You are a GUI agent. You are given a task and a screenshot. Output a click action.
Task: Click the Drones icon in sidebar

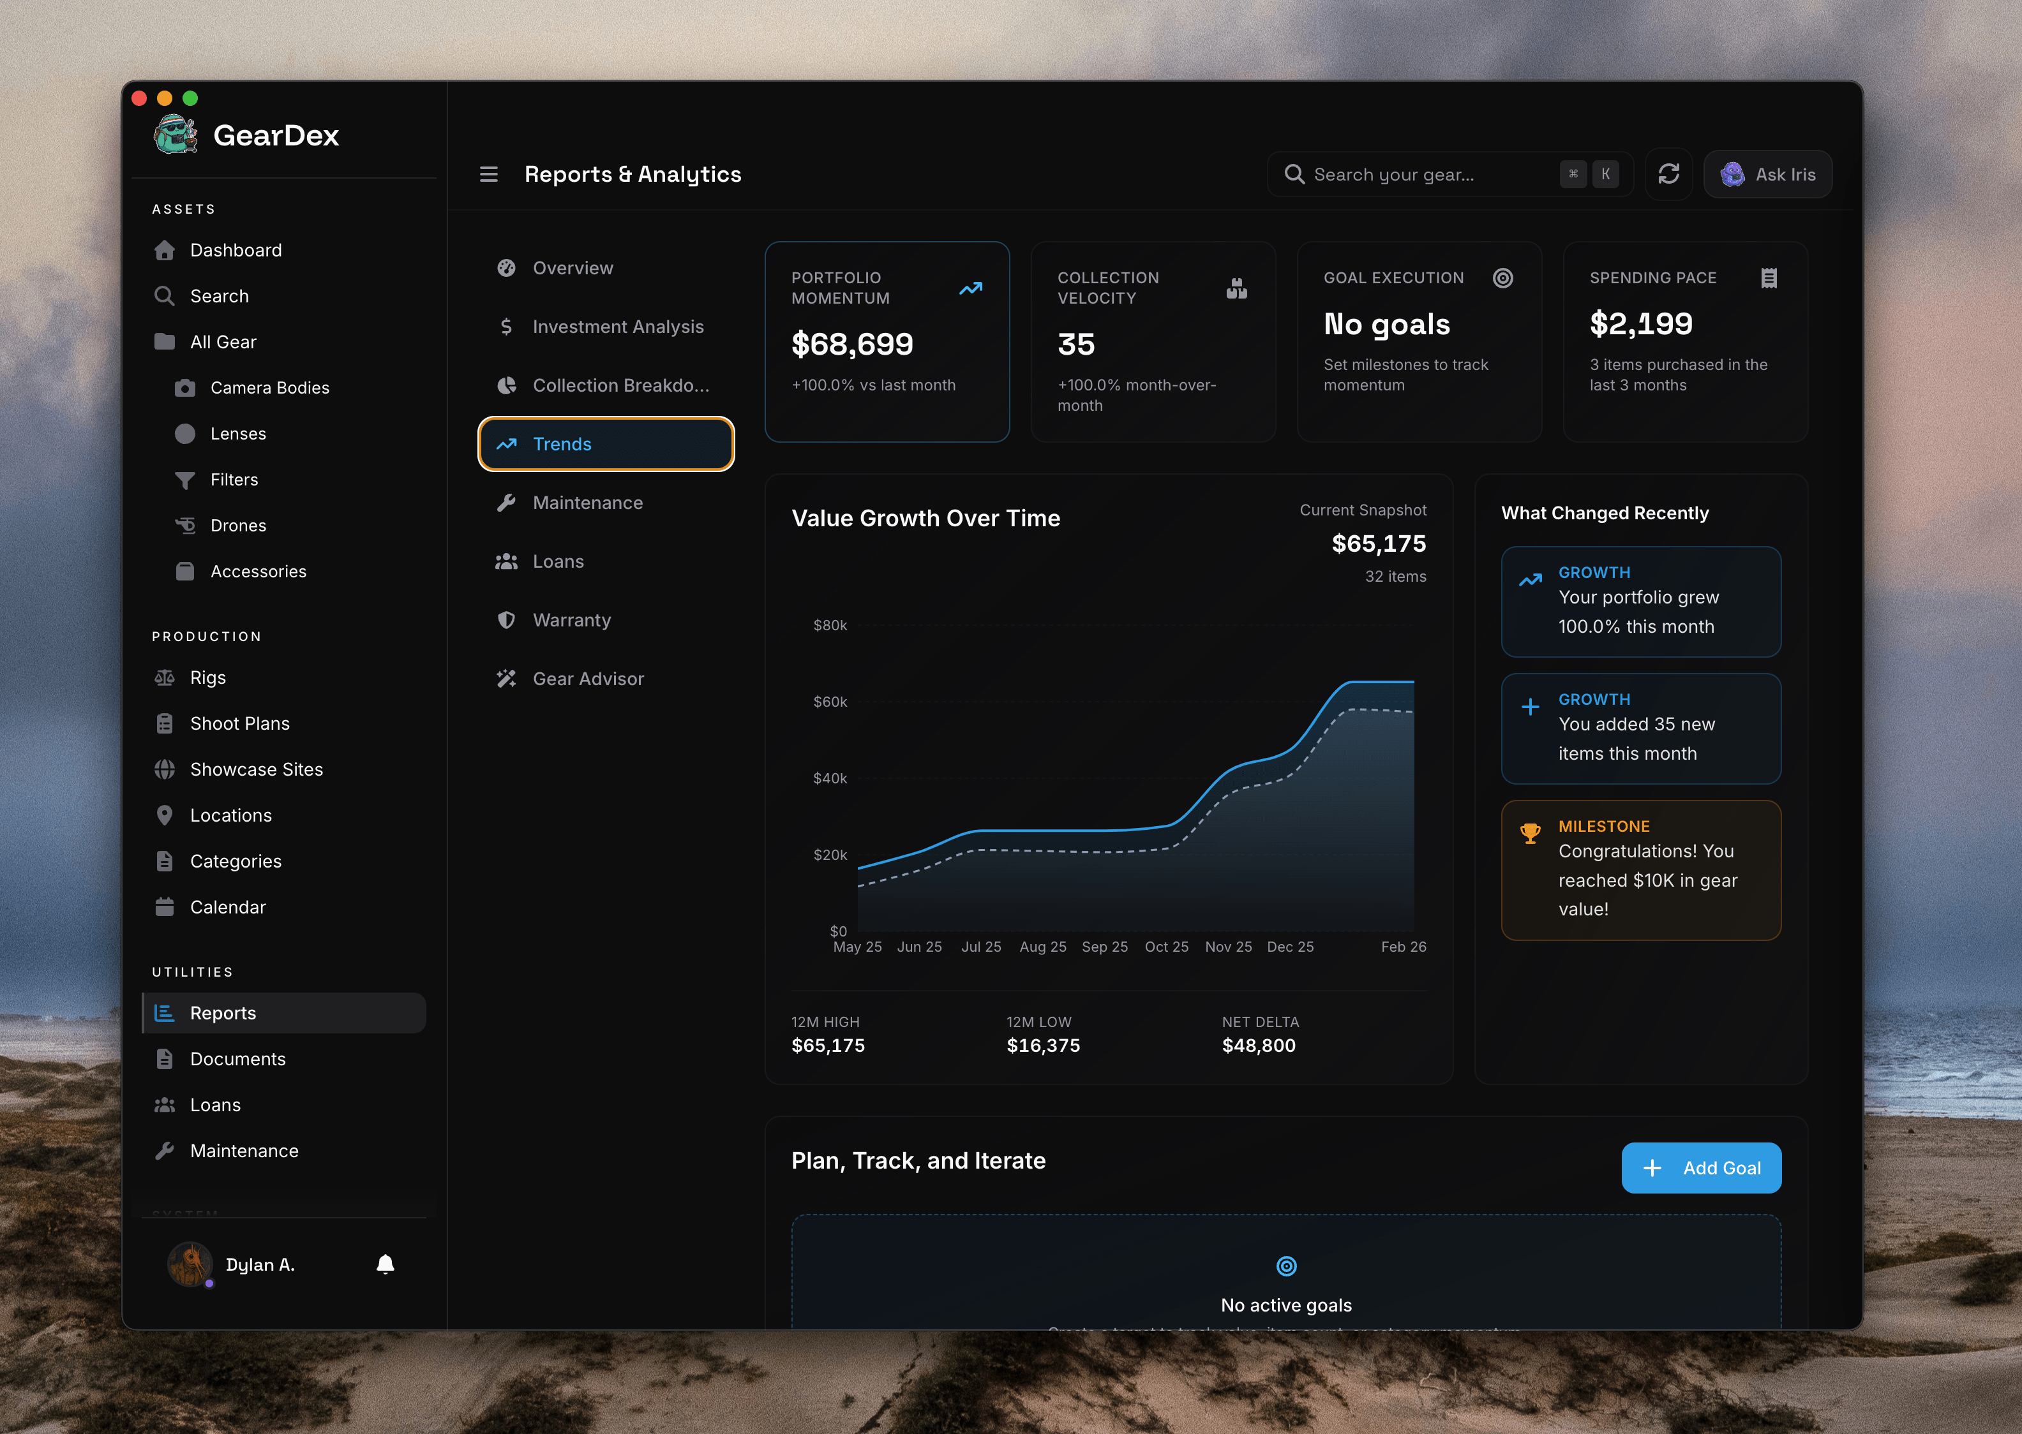click(184, 526)
